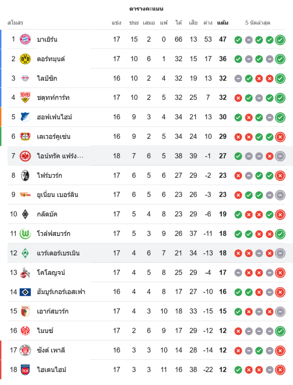Click the ตารางคะแนน table title
Image resolution: width=293 pixels, height=385 pixels.
pos(146,8)
